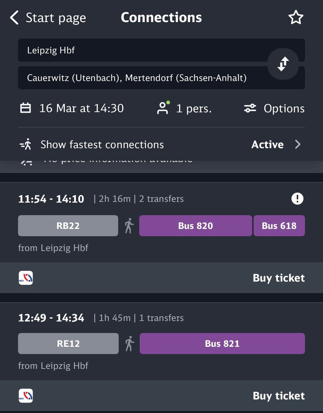Change the 16 Mar at 14:30 time
This screenshot has width=323, height=413.
tap(81, 108)
